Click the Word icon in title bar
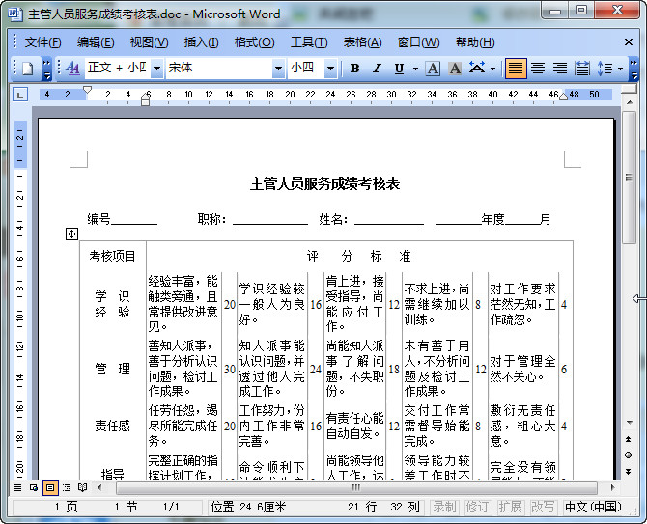This screenshot has width=647, height=524. (14, 14)
